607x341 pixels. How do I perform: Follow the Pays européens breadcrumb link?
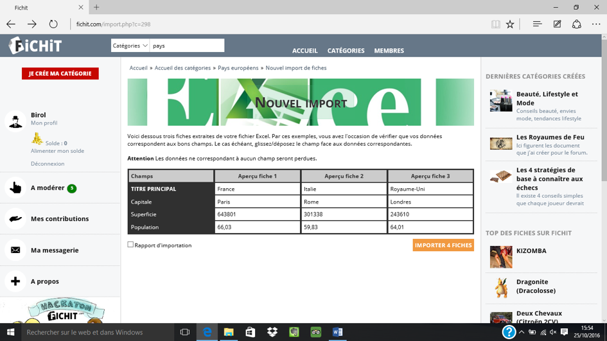(238, 68)
